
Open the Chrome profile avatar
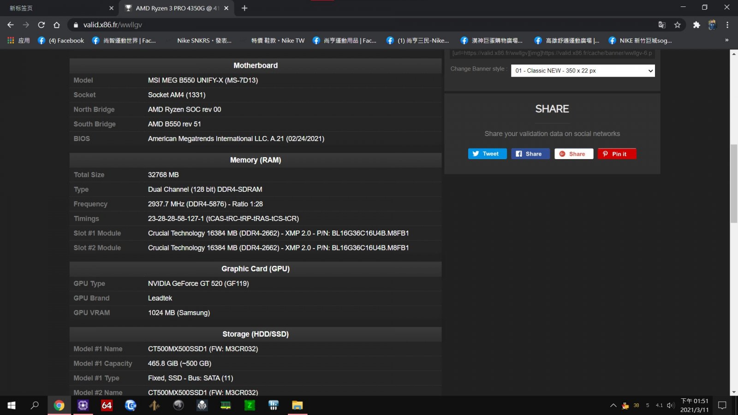(x=712, y=25)
